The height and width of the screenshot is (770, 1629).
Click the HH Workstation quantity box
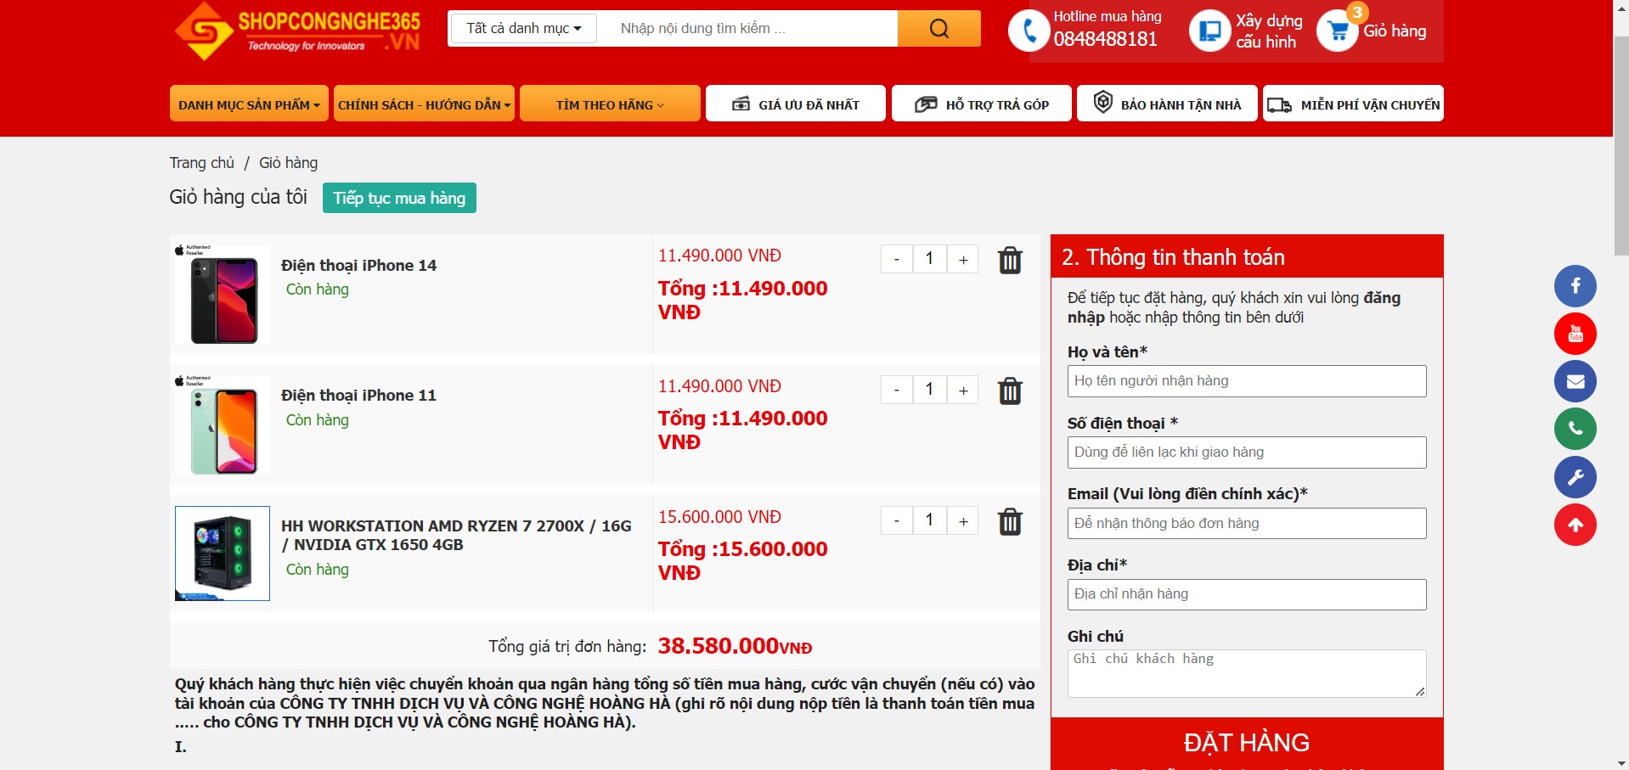coord(930,521)
